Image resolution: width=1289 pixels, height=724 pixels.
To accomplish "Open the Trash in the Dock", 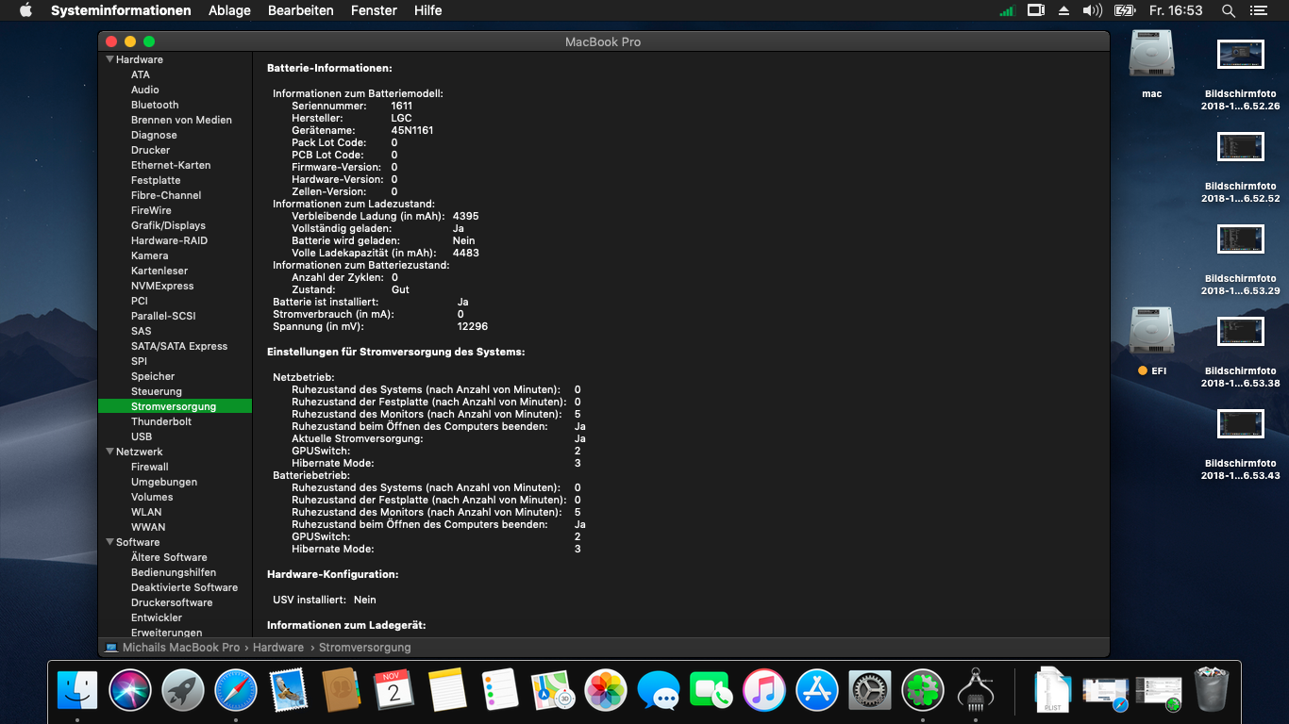I will coord(1212,690).
